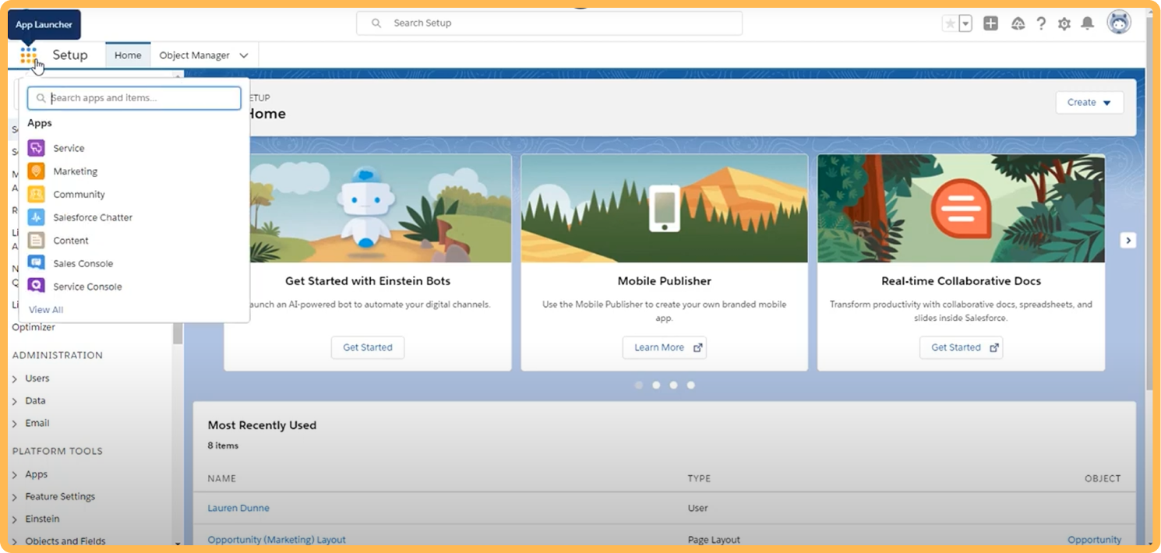Click the Global Actions plus icon
Image resolution: width=1161 pixels, height=553 pixels.
click(991, 23)
